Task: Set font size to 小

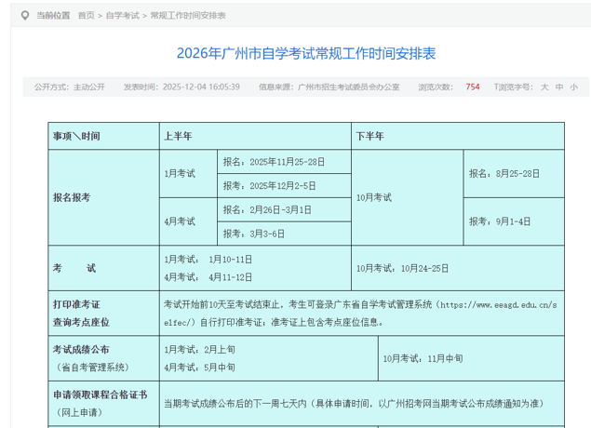Action: coord(574,87)
